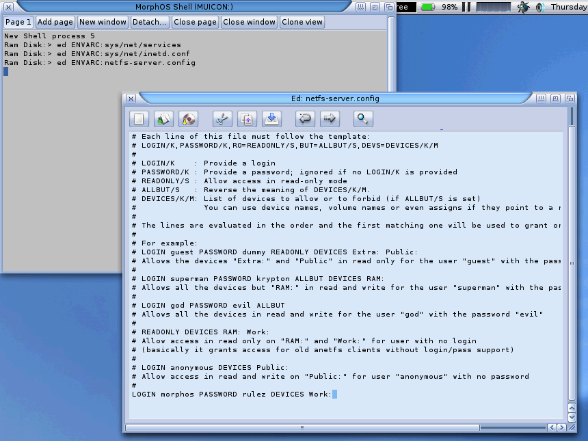Click the Save to disk icon in Ed

(x=188, y=119)
